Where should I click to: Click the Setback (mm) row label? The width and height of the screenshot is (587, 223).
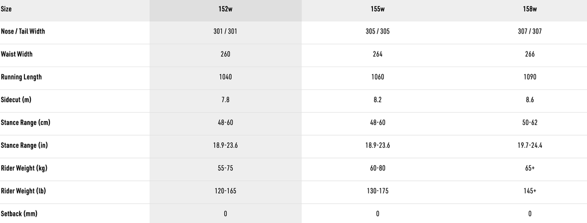tap(20, 213)
